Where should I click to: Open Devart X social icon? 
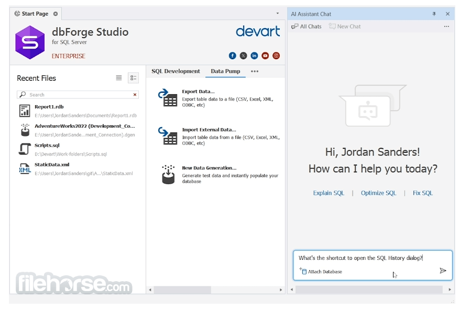coord(243,56)
